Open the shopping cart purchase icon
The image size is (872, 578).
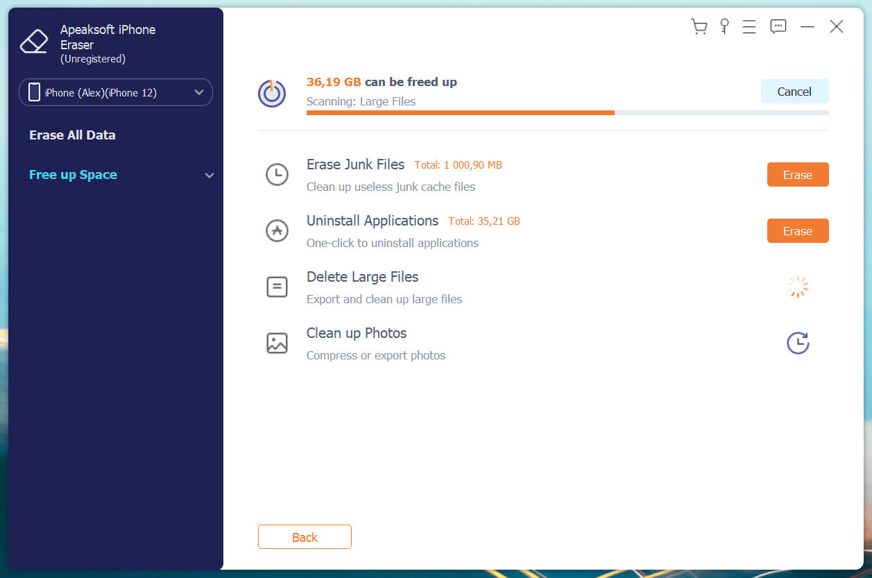tap(699, 27)
